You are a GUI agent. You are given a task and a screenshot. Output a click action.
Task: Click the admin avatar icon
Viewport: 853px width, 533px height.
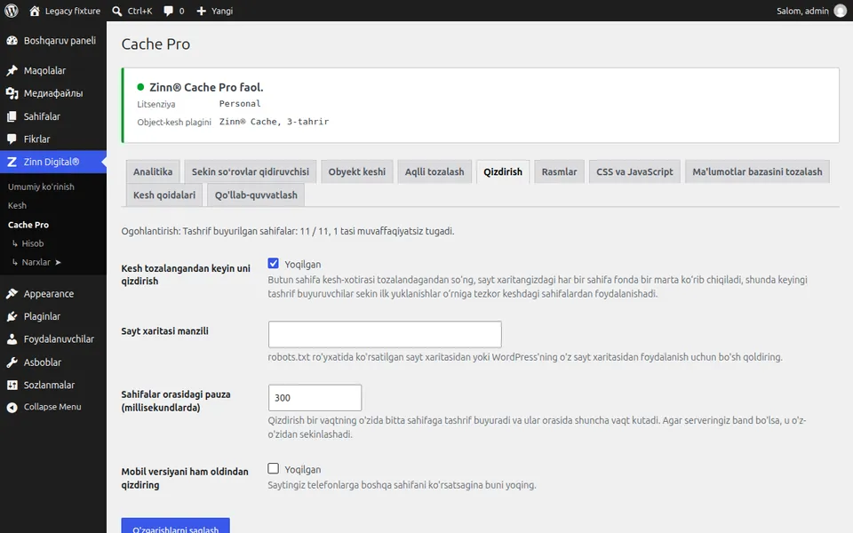pos(841,11)
